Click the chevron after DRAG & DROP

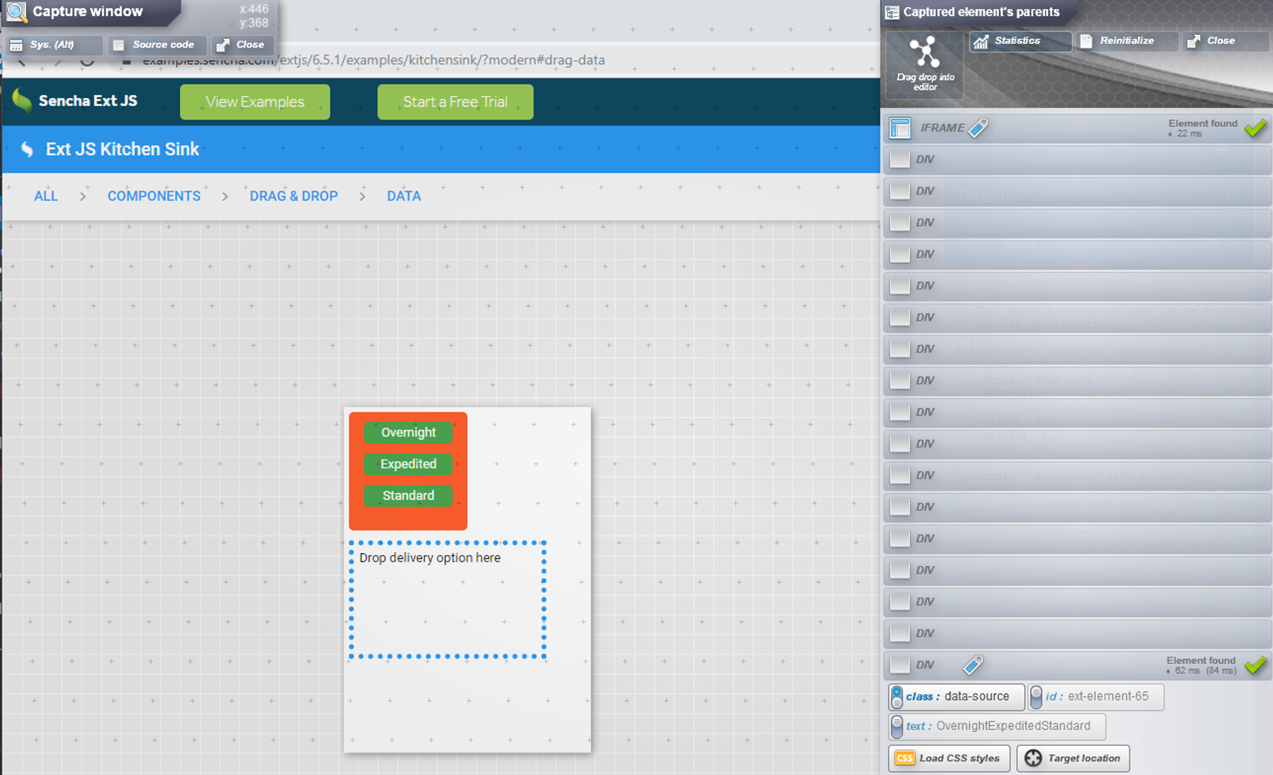pyautogui.click(x=362, y=197)
